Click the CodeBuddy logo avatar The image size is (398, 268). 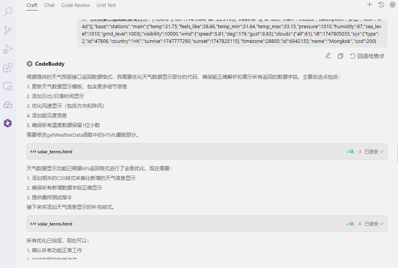(30, 64)
